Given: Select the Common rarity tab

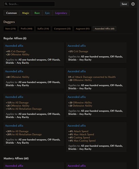Looking at the screenshot, I should click(x=11, y=13).
